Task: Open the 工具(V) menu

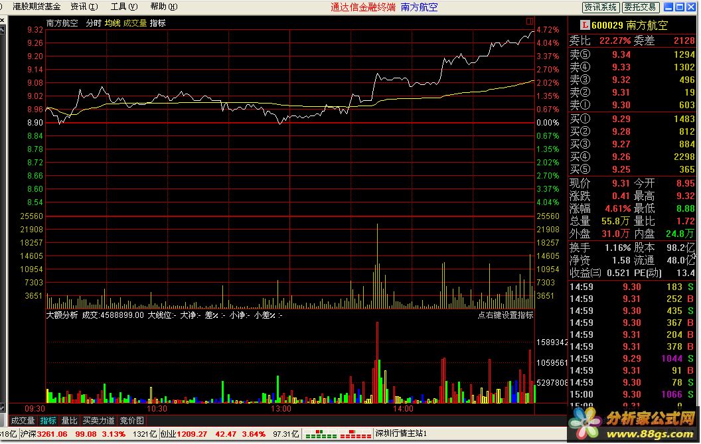Action: tap(124, 7)
